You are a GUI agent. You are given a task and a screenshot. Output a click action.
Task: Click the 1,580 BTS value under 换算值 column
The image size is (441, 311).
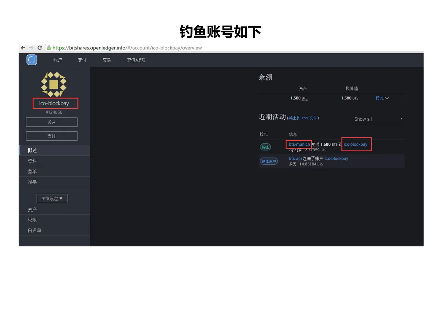(350, 98)
